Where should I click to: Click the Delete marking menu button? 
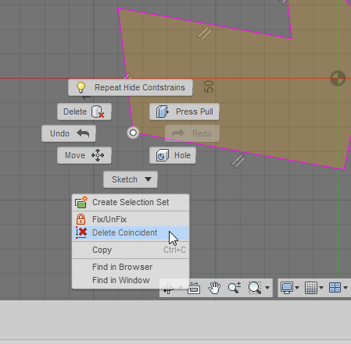[84, 112]
